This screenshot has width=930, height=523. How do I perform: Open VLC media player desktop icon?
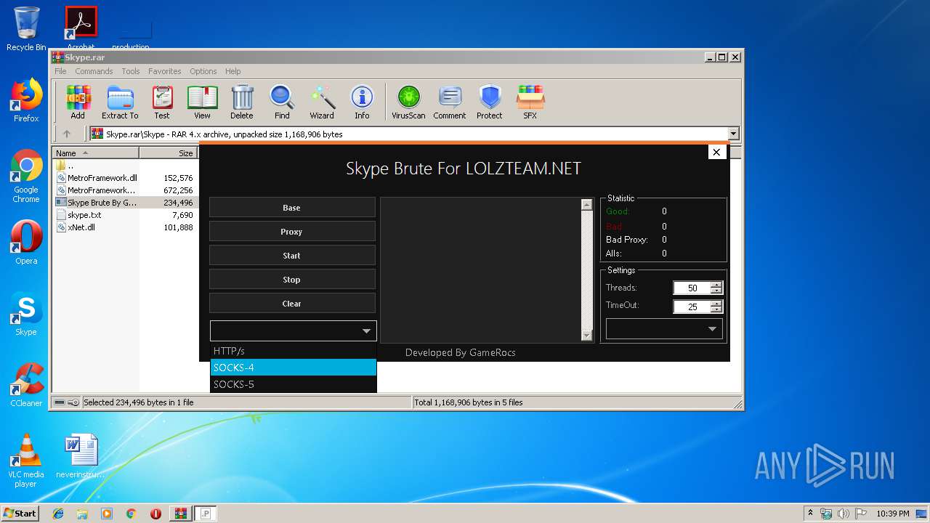click(x=26, y=461)
